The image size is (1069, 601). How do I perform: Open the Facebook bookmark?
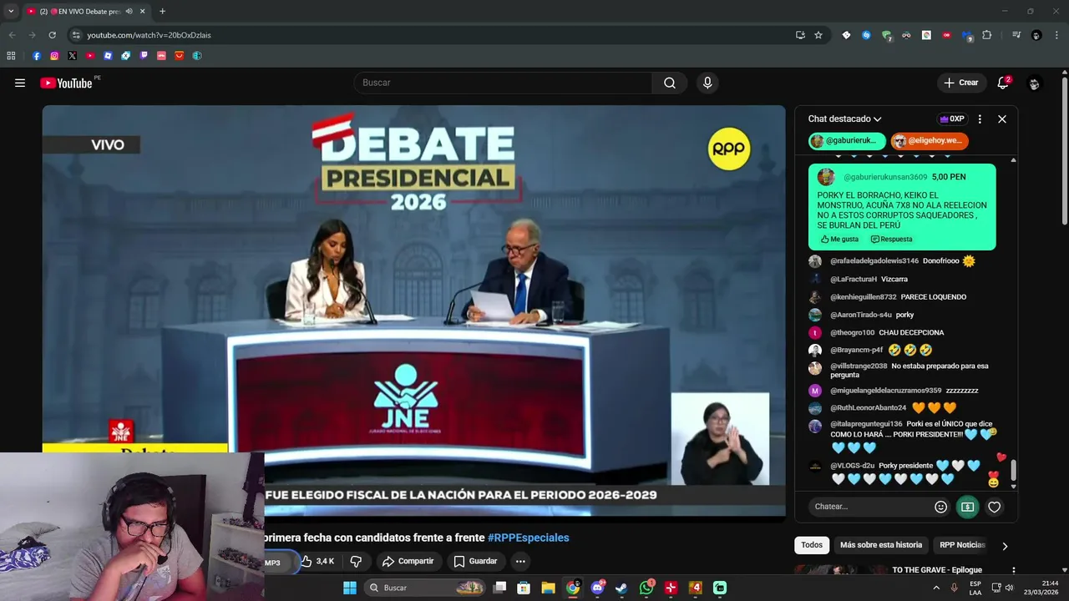37,56
